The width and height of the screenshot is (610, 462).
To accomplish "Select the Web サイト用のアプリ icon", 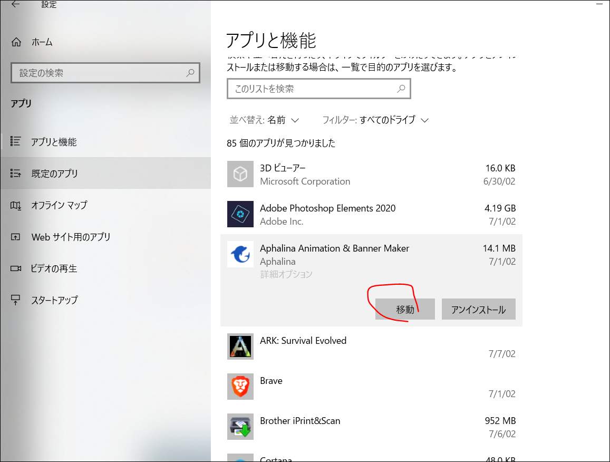I will [x=16, y=237].
